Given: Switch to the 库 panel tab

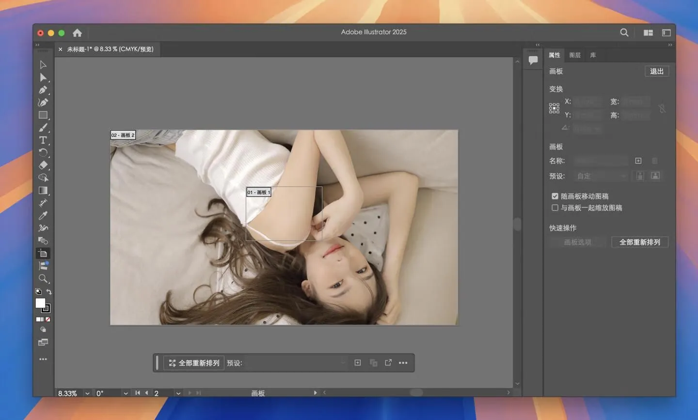Looking at the screenshot, I should click(593, 55).
